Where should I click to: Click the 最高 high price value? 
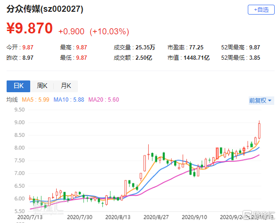point(82,48)
